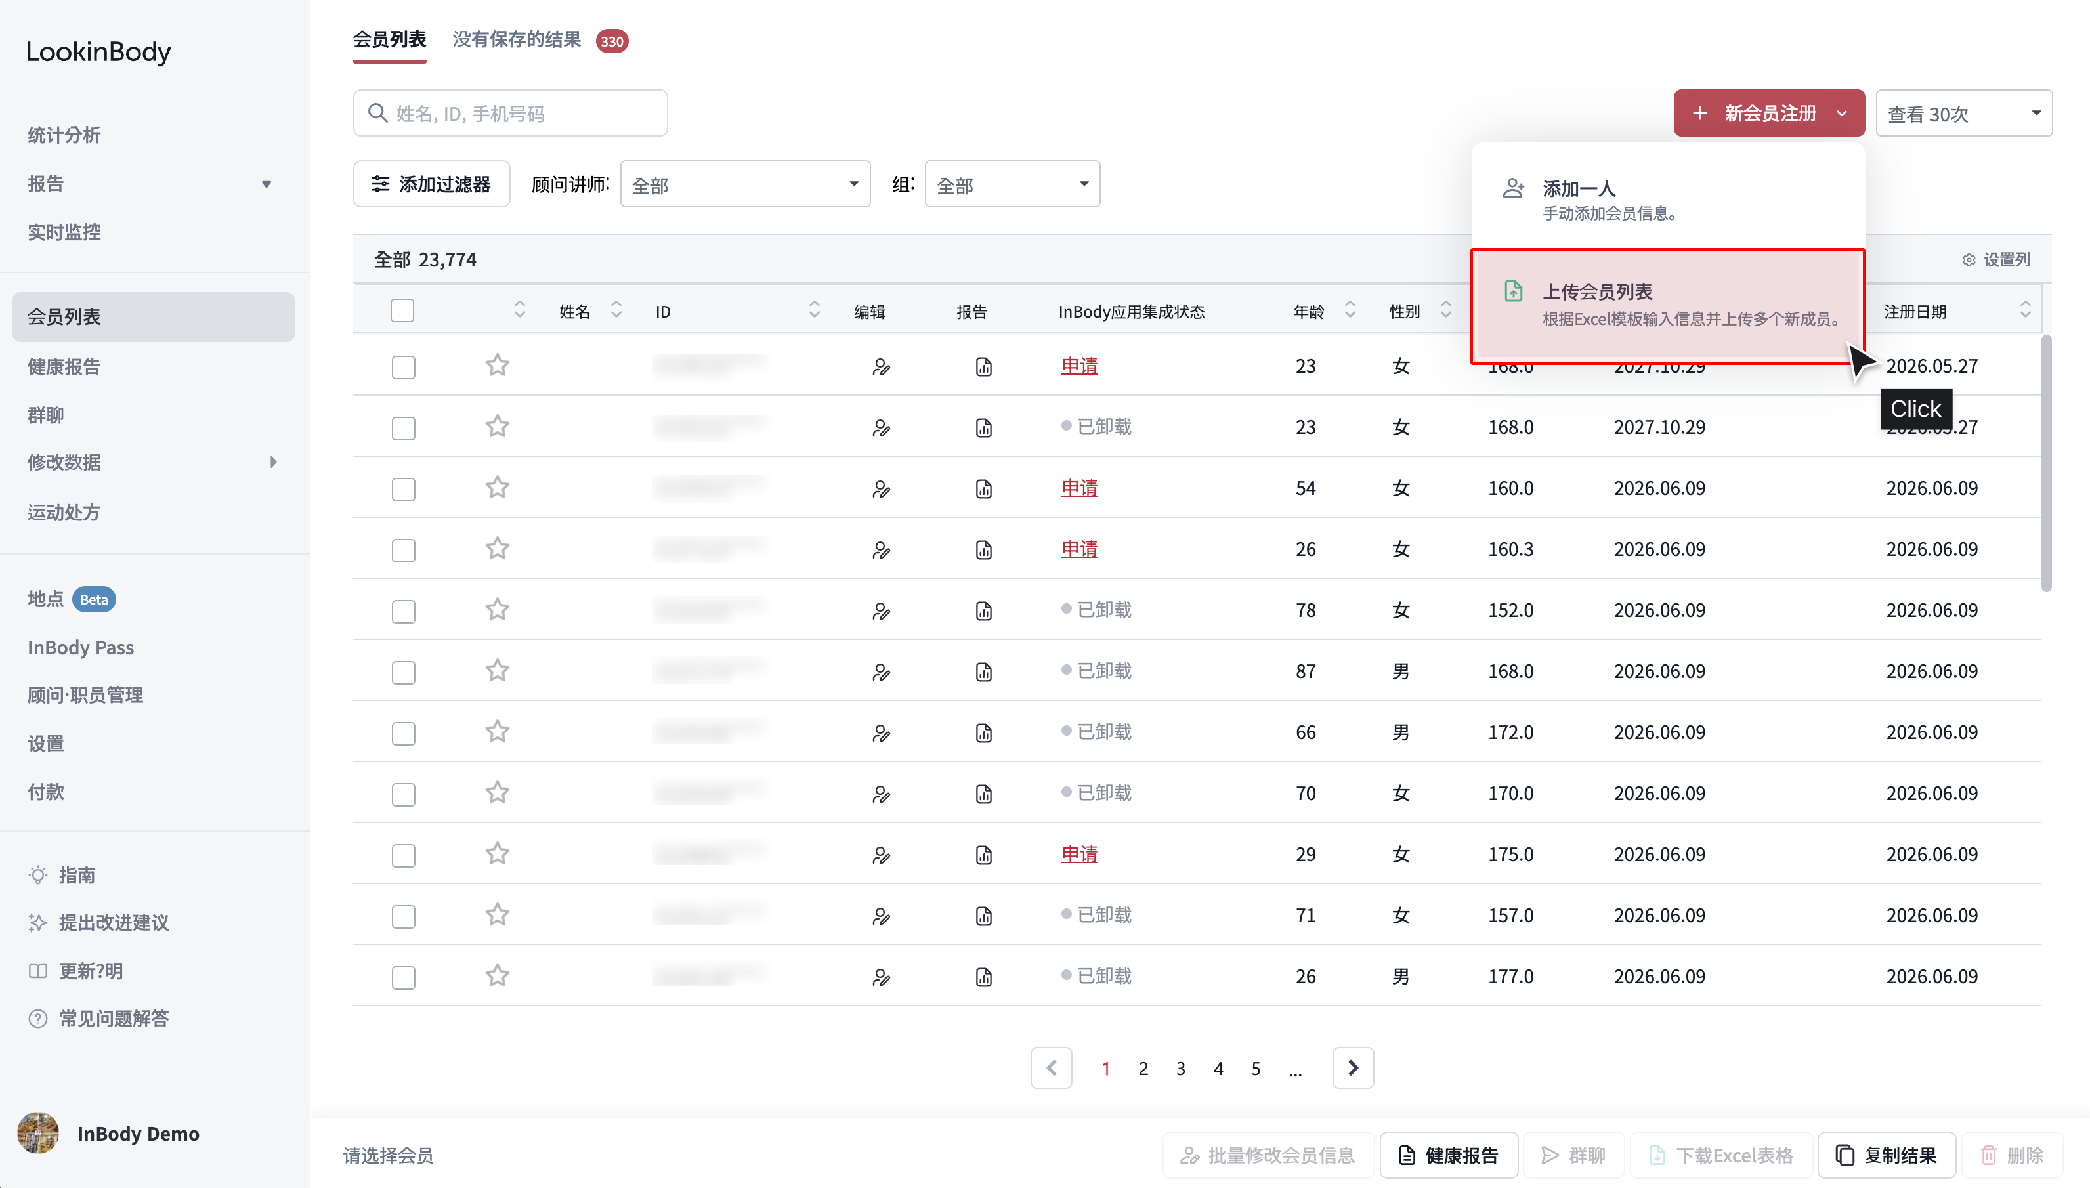Viewport: 2090px width, 1188px height.
Task: Click the 姓名, ID, 手机号码 search field
Action: point(510,113)
